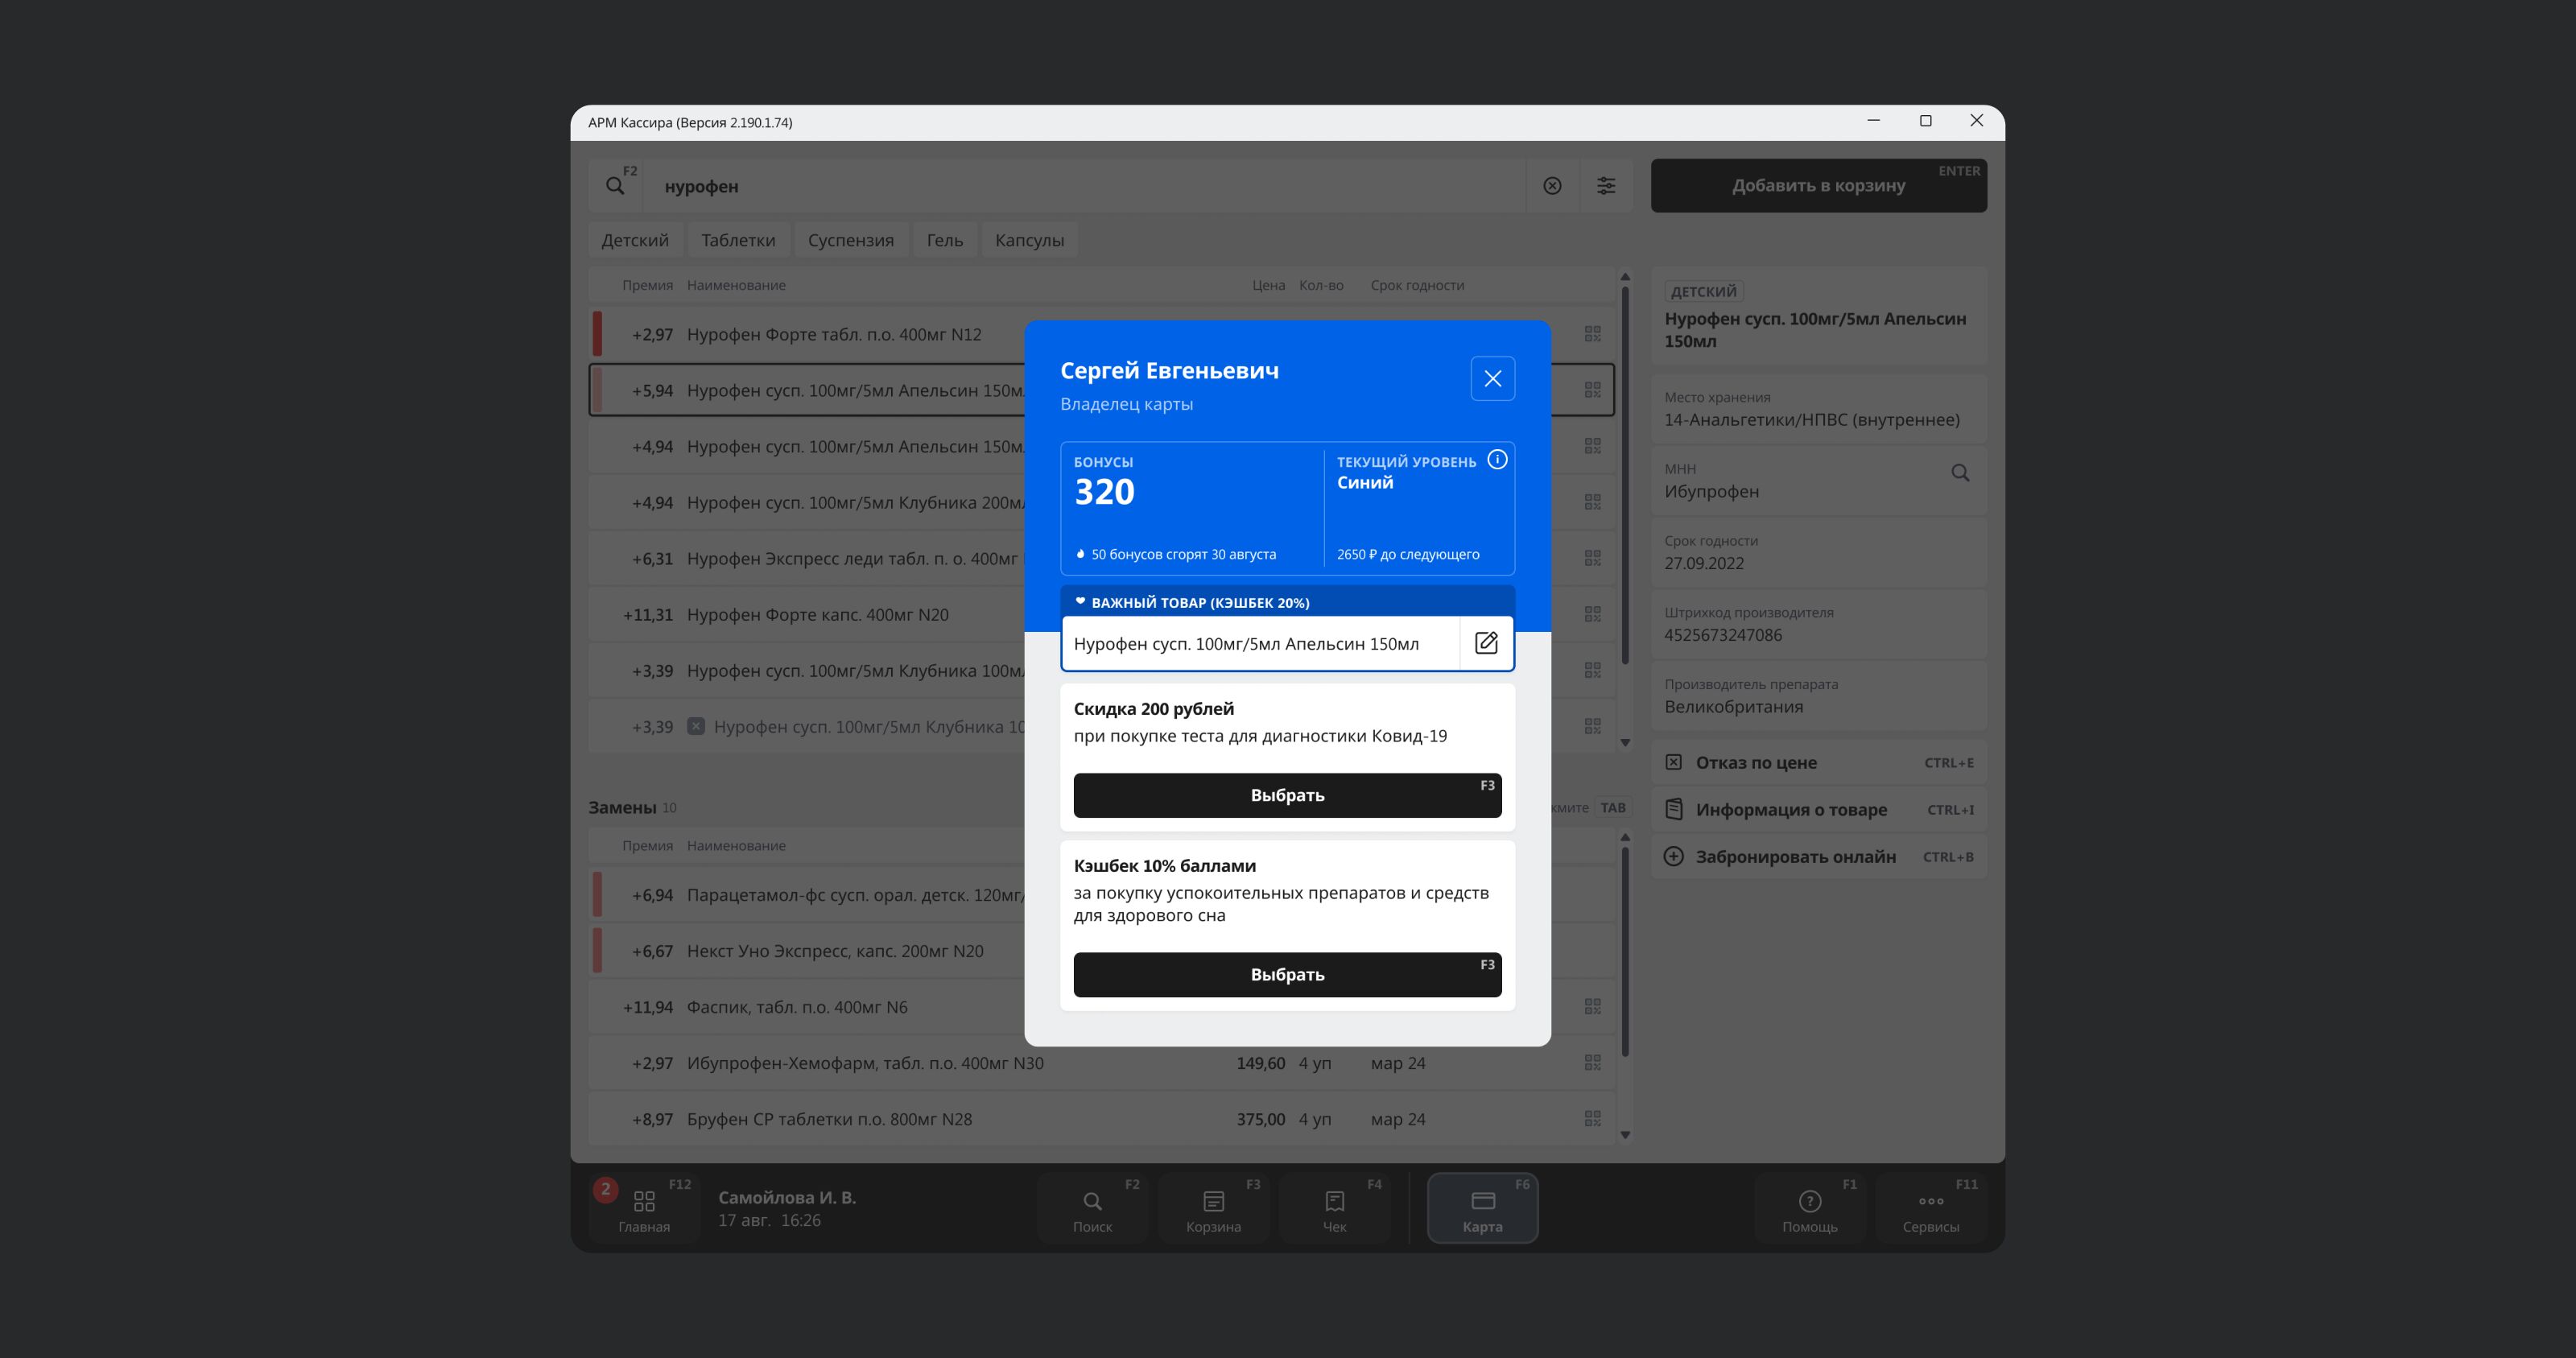2576x1358 pixels.
Task: Open search filter settings icon
Action: (1605, 186)
